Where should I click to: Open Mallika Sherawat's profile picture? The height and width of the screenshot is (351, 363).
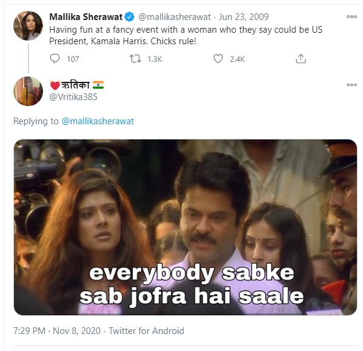[28, 25]
